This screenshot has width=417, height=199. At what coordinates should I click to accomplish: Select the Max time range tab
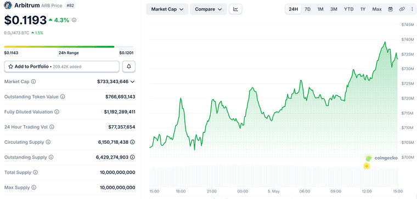coord(377,9)
